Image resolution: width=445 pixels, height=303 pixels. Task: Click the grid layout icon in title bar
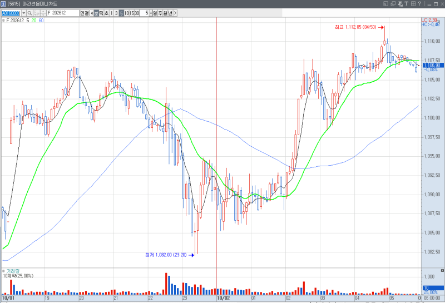[x=413, y=4]
